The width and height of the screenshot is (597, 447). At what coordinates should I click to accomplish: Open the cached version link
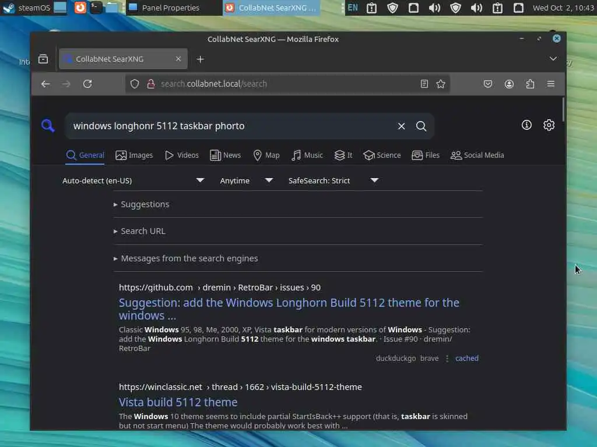[x=467, y=359]
